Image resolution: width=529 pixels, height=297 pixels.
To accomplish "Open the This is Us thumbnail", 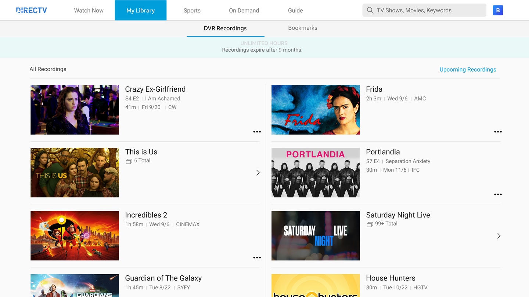I will click(75, 173).
